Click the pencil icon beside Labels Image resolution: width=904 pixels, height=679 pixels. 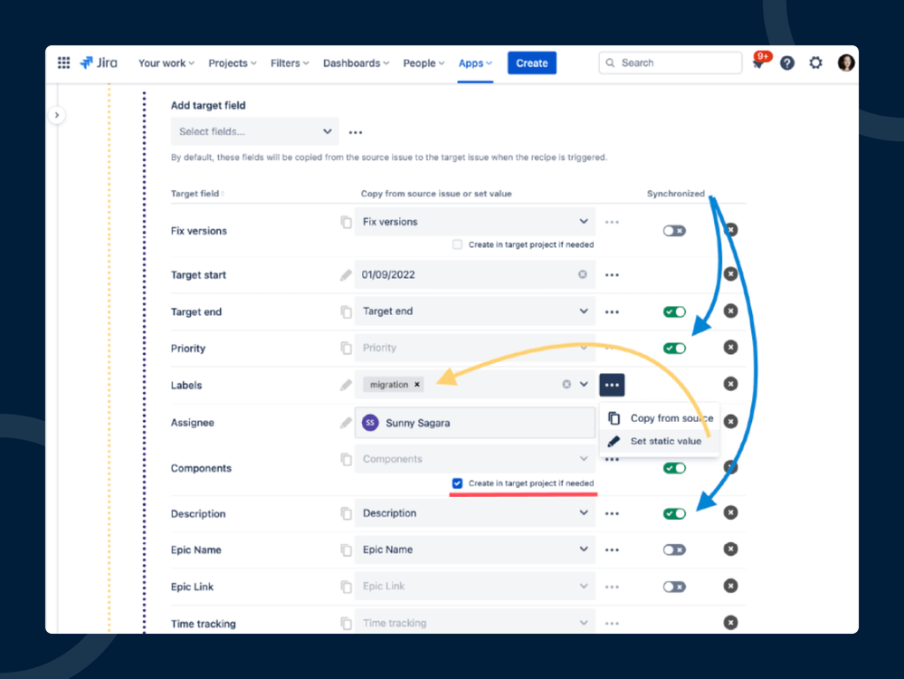346,385
